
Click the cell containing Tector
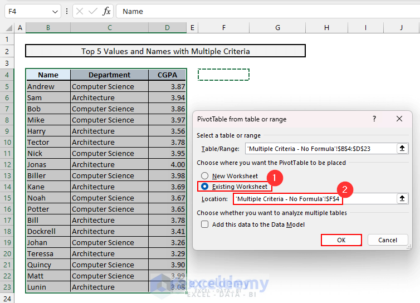coord(48,142)
